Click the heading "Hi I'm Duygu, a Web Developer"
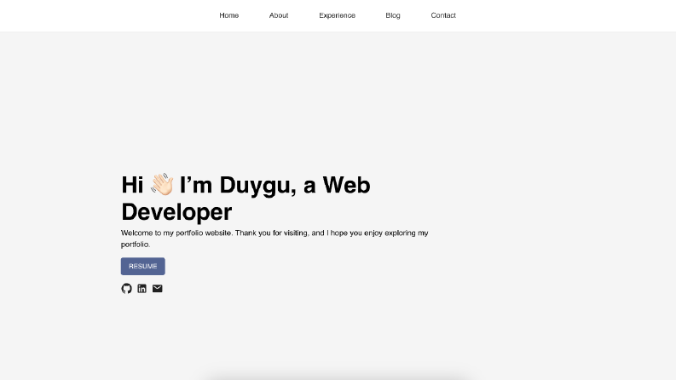The height and width of the screenshot is (380, 676). tap(246, 199)
